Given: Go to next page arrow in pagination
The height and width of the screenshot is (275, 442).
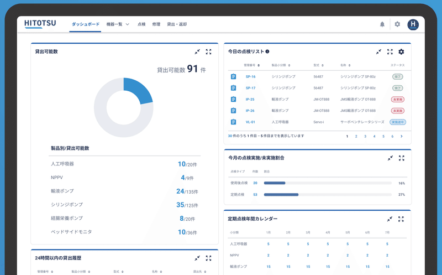Looking at the screenshot, I should pos(402,136).
